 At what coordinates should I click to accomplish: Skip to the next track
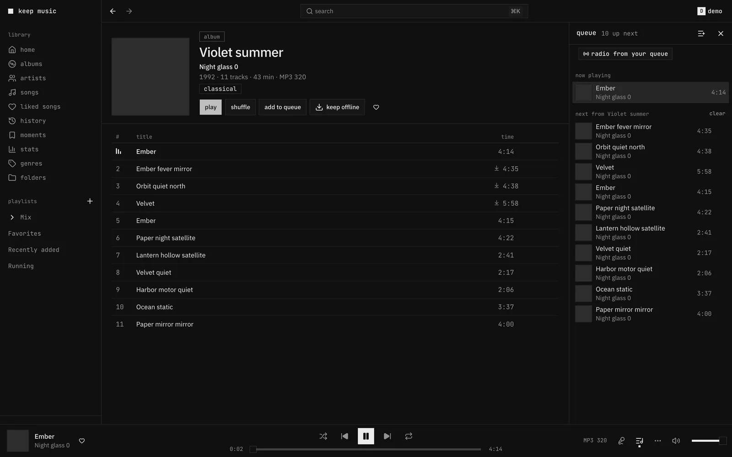(x=387, y=436)
